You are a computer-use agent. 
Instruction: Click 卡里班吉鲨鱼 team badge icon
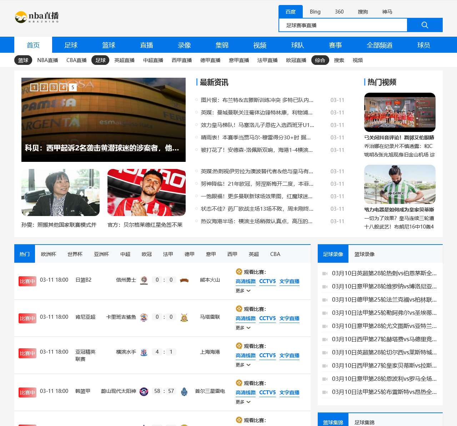144,317
